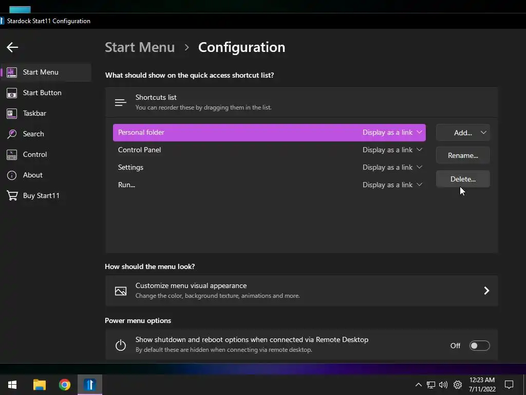The height and width of the screenshot is (395, 526).
Task: Open Settings display mode dropdown
Action: 392,167
